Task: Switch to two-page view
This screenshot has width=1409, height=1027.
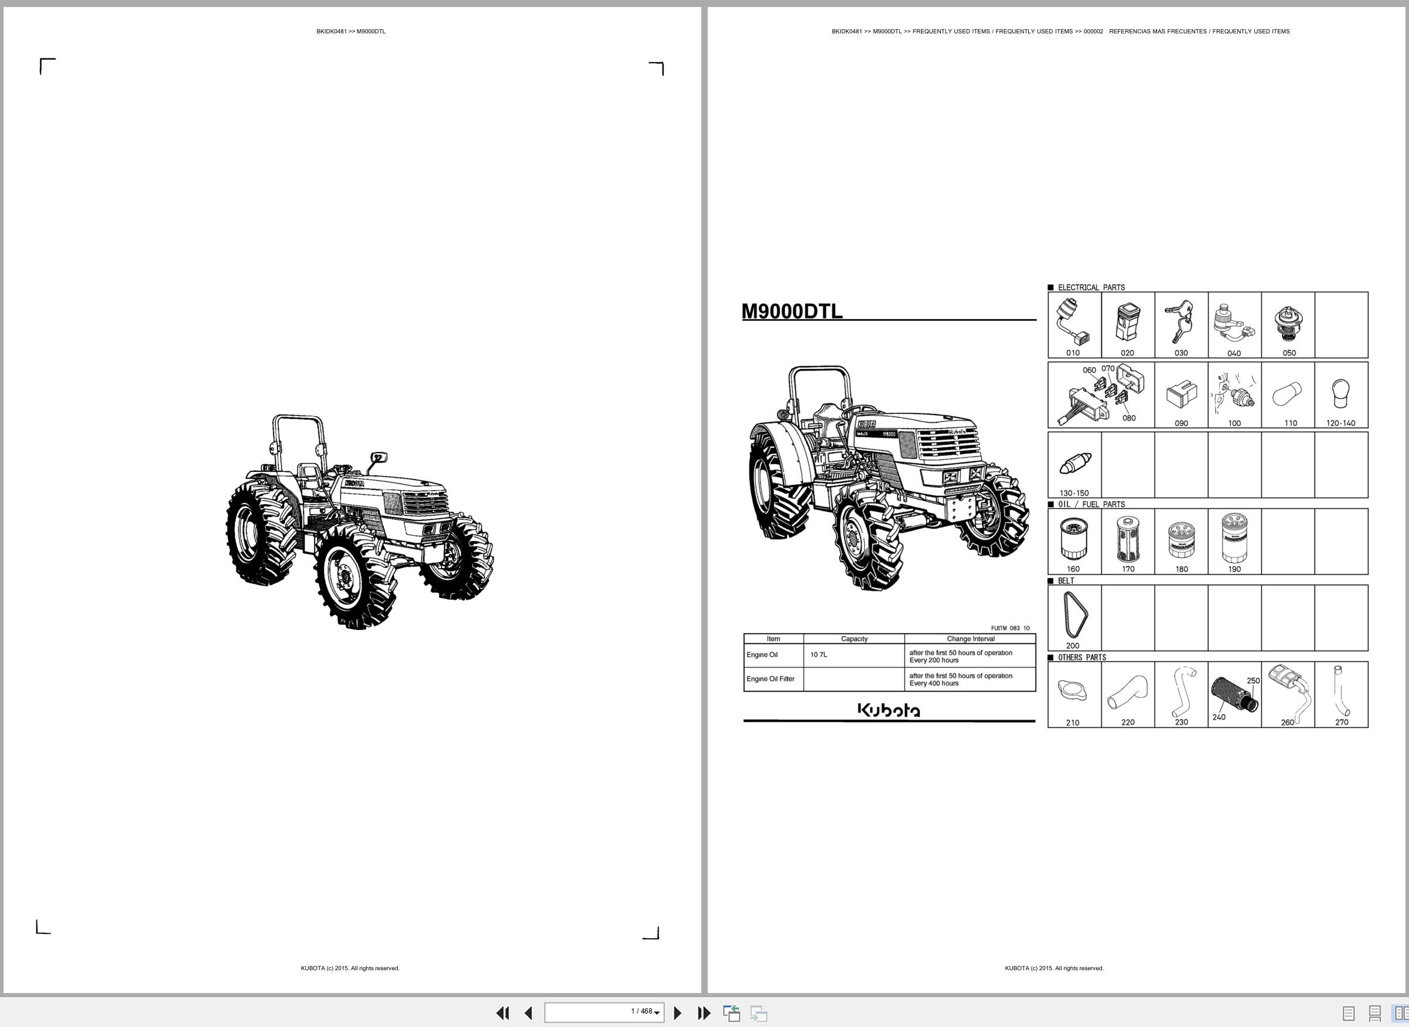Action: [1400, 1014]
